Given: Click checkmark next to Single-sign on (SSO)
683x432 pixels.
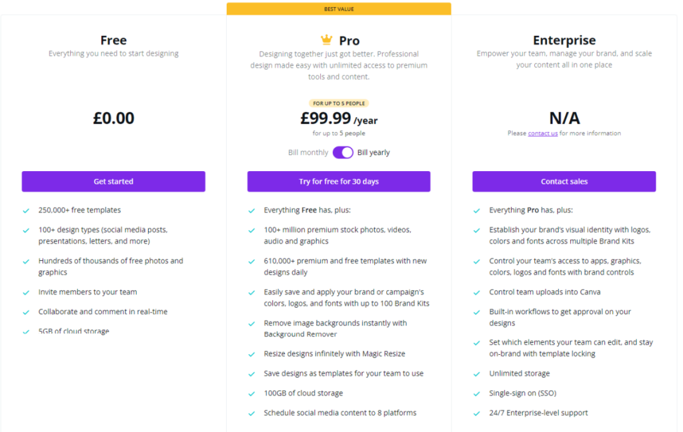Looking at the screenshot, I should pyautogui.click(x=476, y=393).
